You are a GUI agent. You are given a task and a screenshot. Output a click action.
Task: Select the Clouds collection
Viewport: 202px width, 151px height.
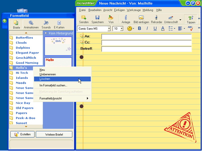[21, 43]
